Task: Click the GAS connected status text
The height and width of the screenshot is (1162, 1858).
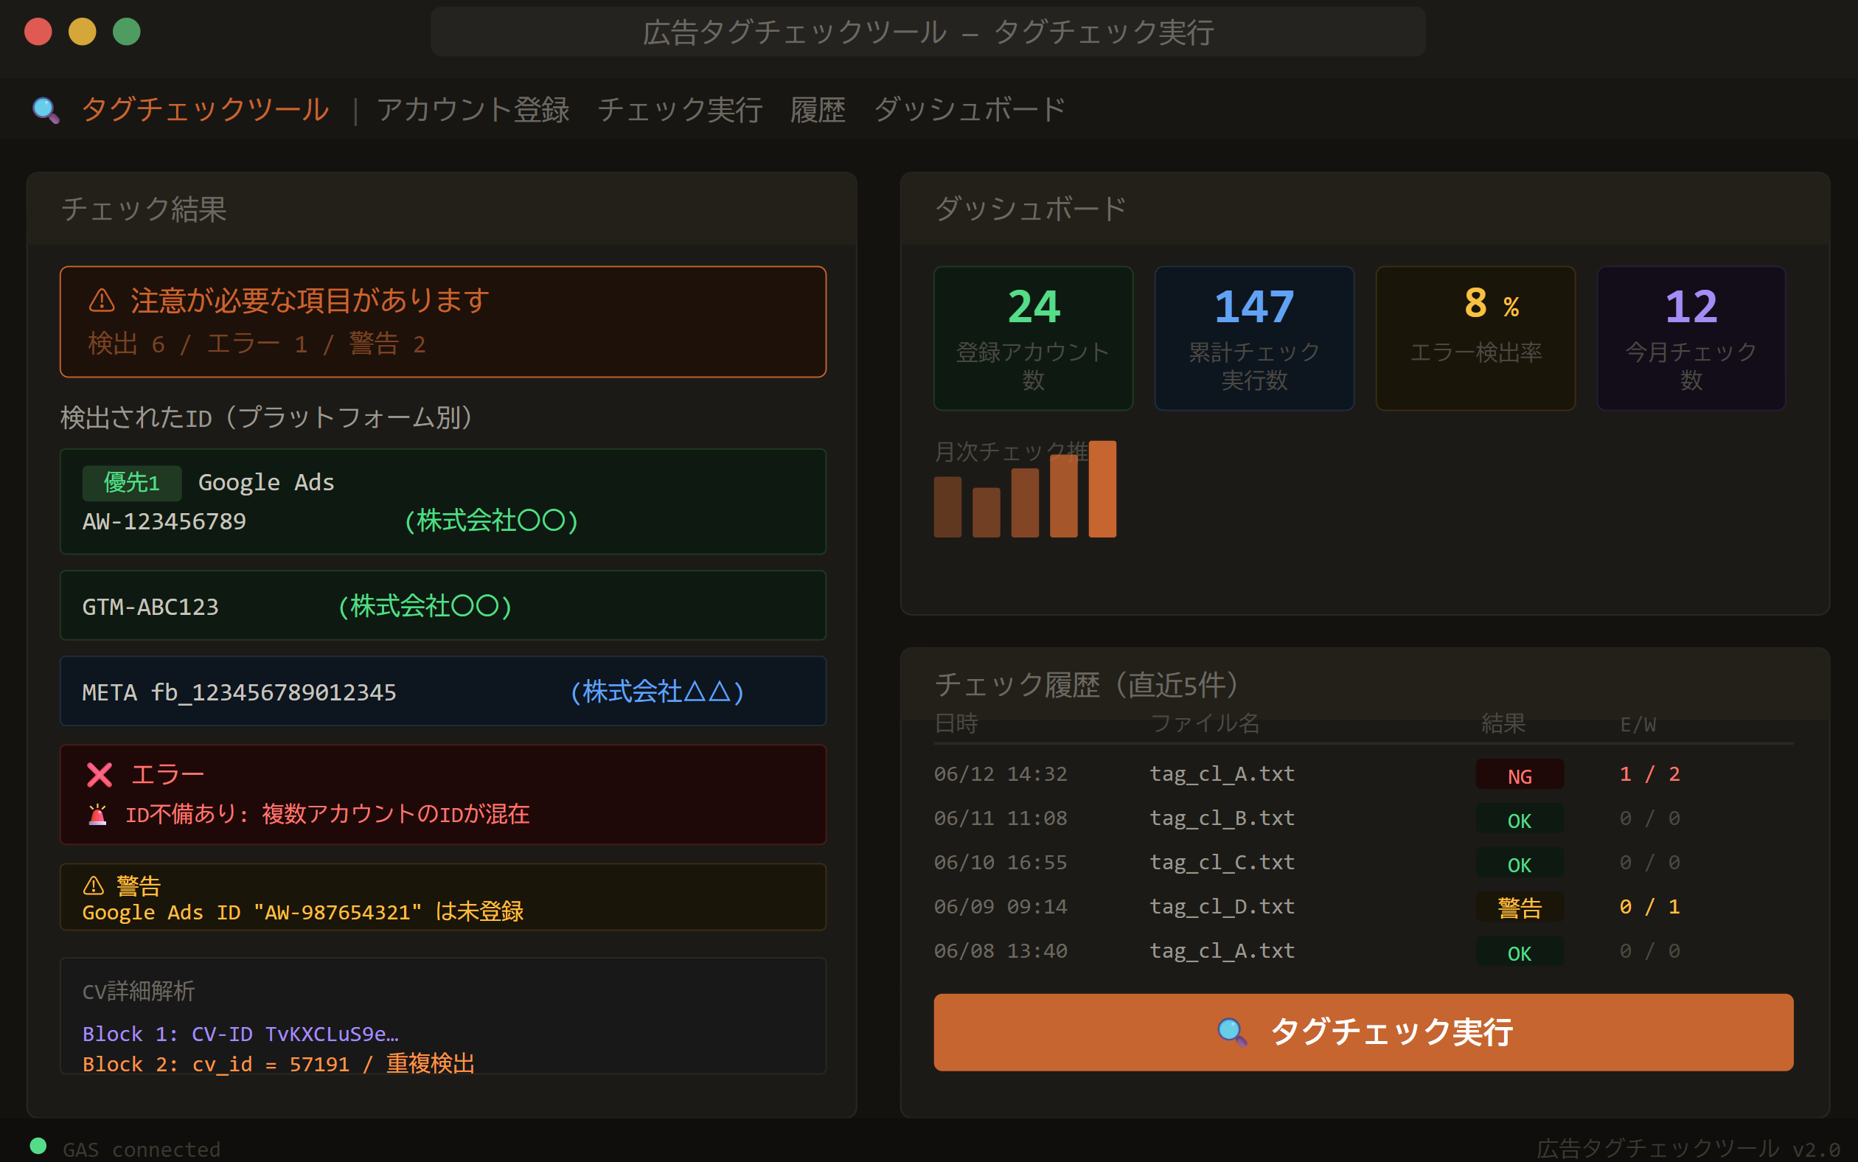Action: (x=142, y=1149)
